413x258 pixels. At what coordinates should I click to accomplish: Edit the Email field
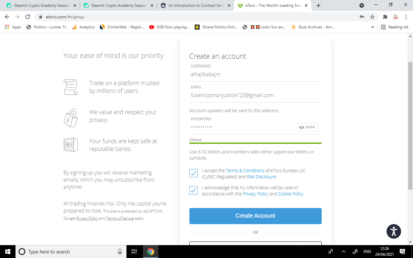tap(256, 95)
